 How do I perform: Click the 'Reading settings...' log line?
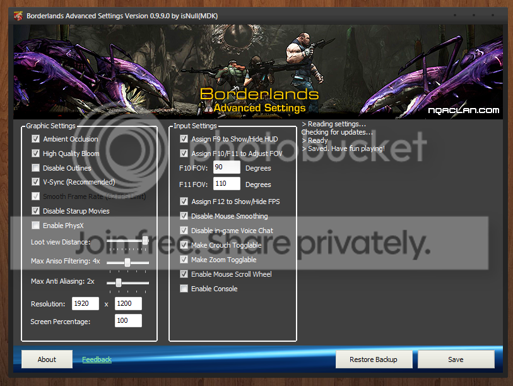coord(334,124)
